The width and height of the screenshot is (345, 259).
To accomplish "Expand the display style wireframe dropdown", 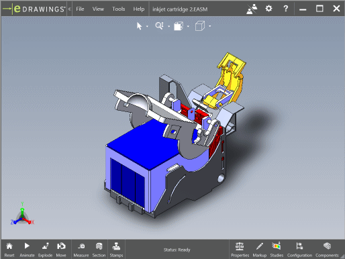I will [209, 26].
